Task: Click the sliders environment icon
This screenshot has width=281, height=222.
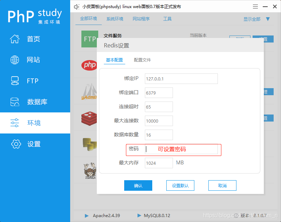Action: coord(15,123)
